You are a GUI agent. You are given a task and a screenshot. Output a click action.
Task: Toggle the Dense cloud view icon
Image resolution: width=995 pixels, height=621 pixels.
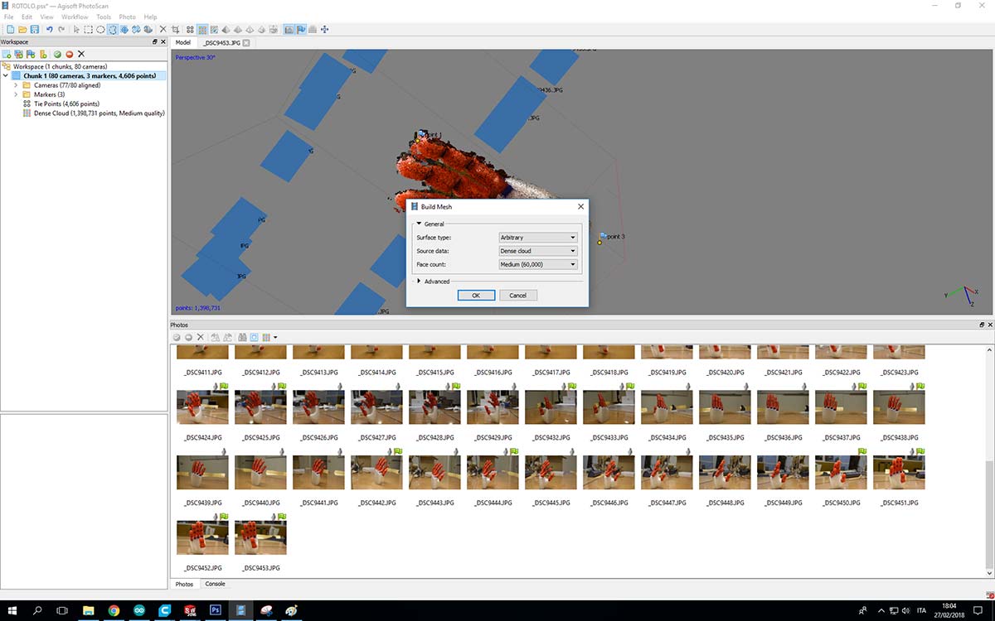[x=201, y=29]
